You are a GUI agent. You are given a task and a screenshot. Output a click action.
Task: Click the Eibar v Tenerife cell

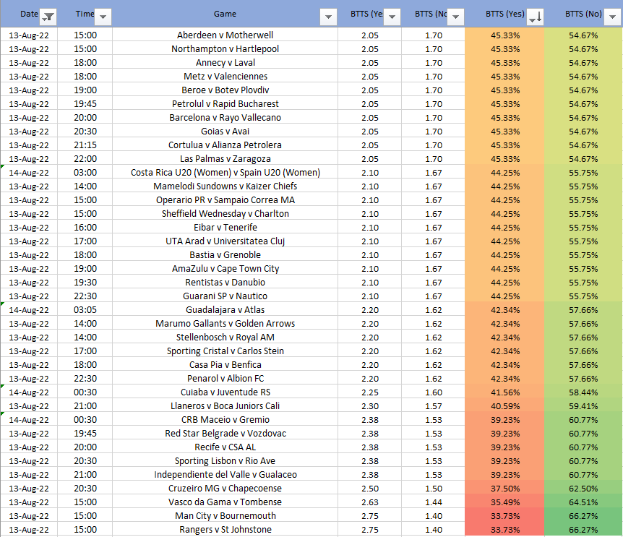(225, 228)
